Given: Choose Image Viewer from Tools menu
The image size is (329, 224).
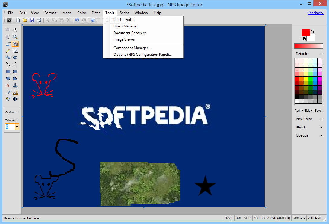Looking at the screenshot, I should click(143, 39).
